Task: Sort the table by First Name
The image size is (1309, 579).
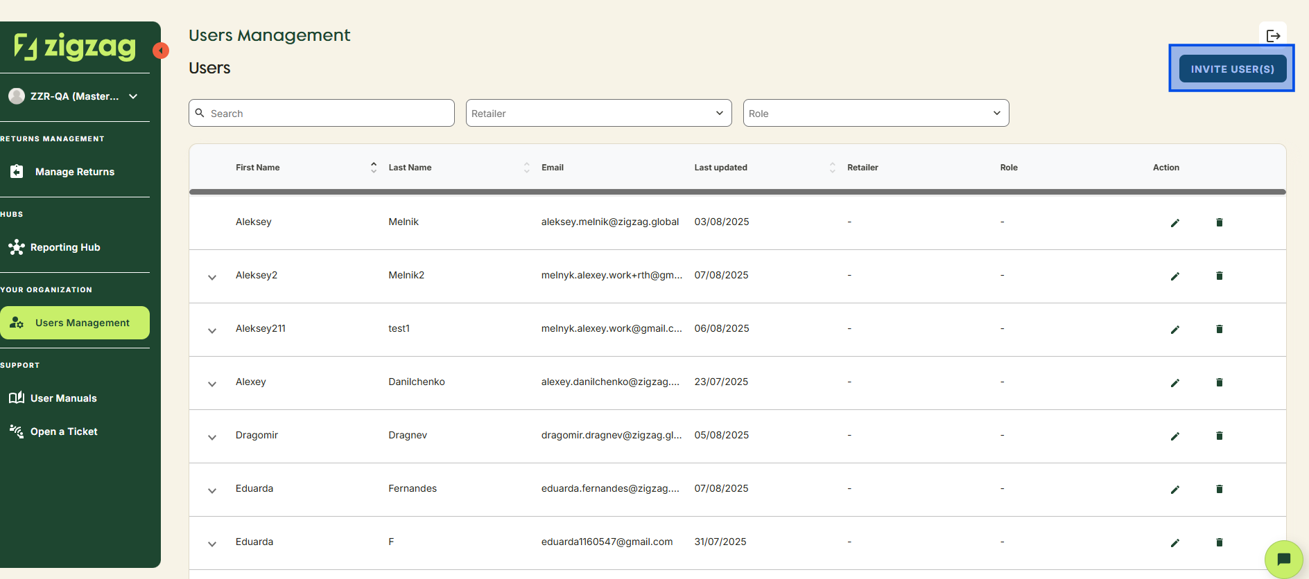Action: pos(373,168)
